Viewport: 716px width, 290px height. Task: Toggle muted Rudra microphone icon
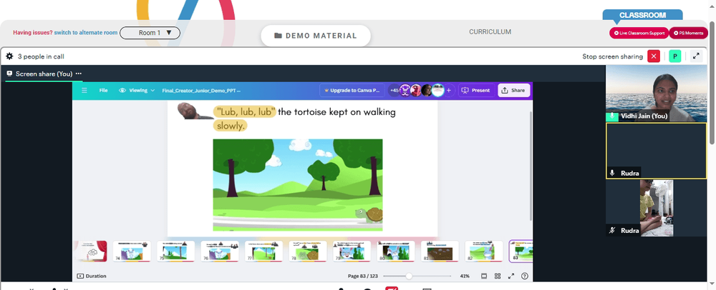pos(612,231)
